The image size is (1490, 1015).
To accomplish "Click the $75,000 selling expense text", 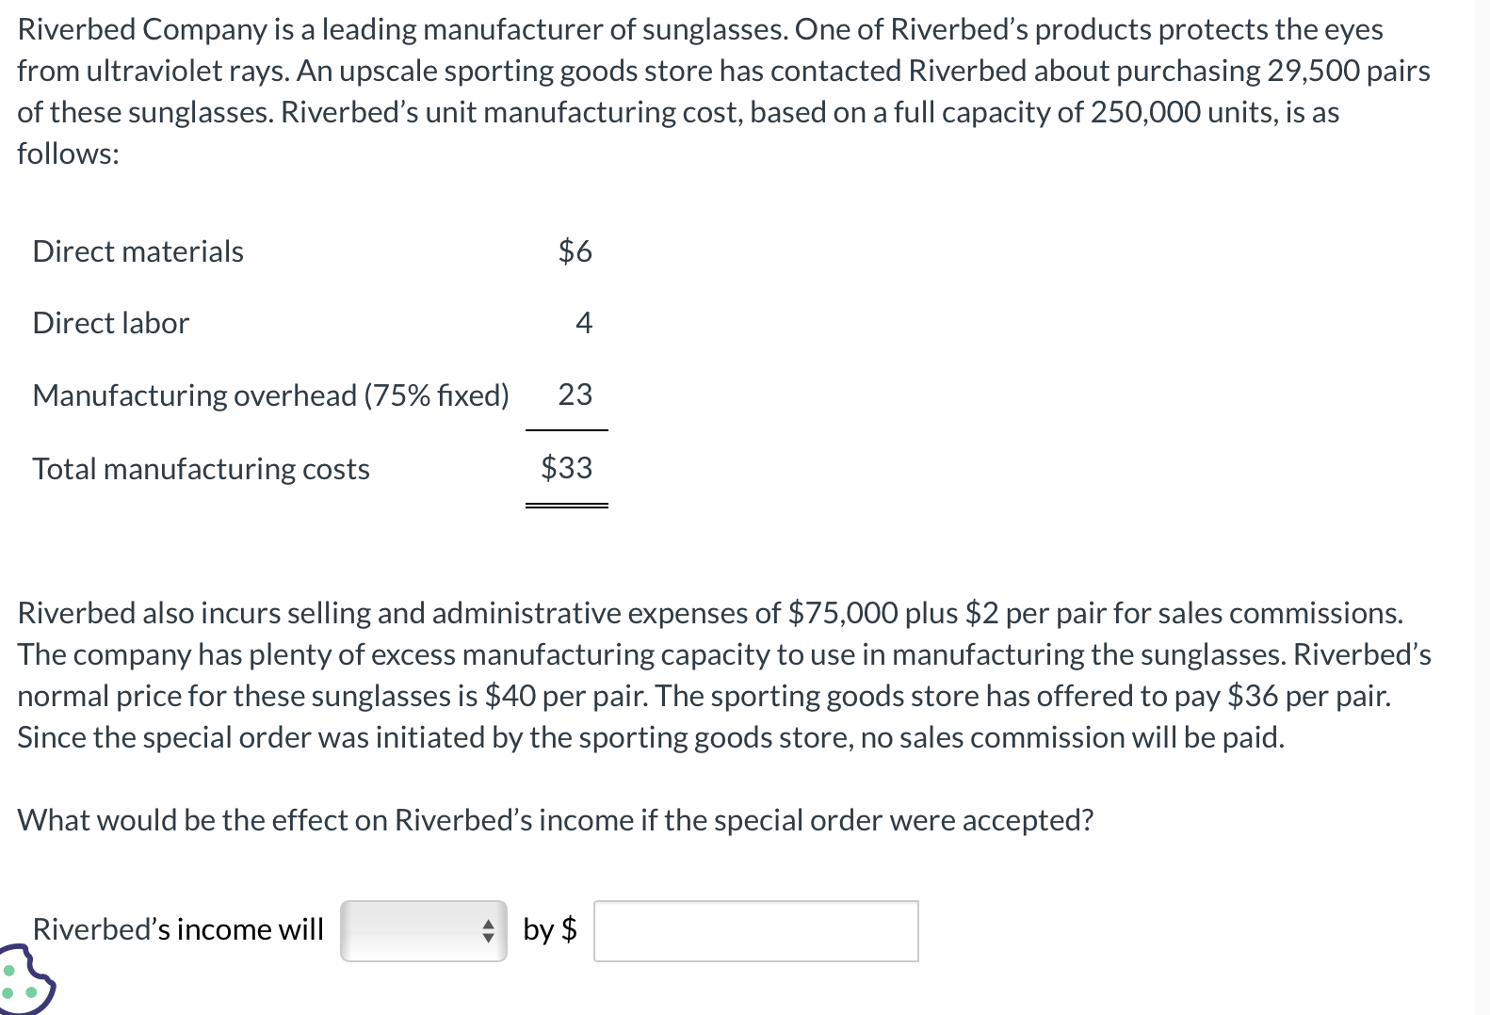I will click(843, 613).
